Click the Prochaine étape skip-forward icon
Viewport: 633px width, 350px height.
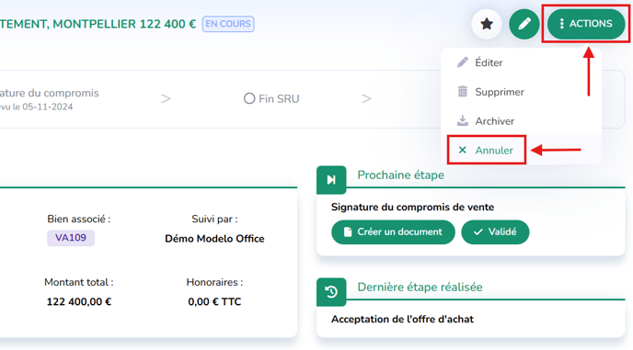pos(331,180)
